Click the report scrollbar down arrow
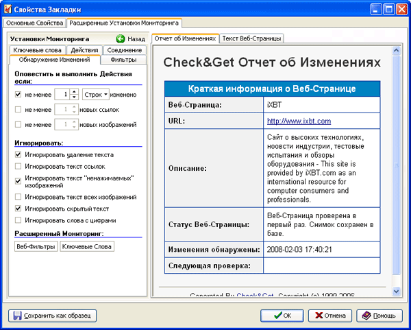Image resolution: width=411 pixels, height=330 pixels. [x=397, y=291]
